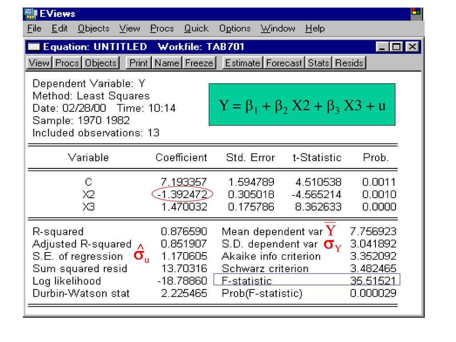The width and height of the screenshot is (456, 342).
Task: Click the Coefficient column header
Action: [x=182, y=158]
